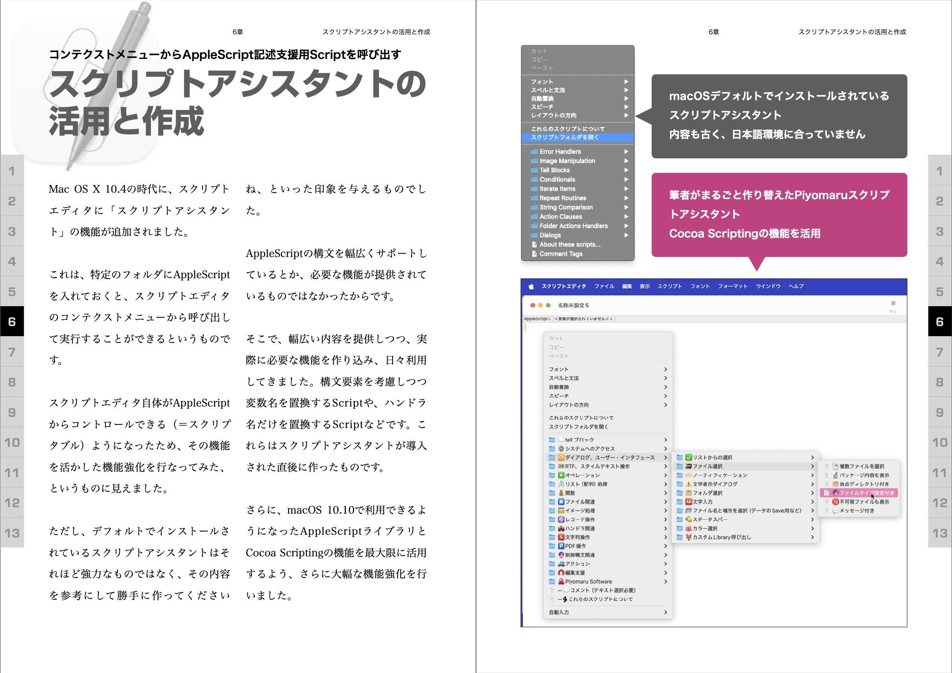Click the red A 文字列操作 icon
This screenshot has width=952, height=673.
coord(561,538)
